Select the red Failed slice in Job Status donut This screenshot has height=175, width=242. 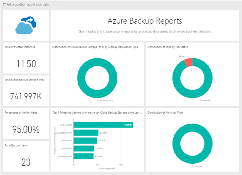[188, 62]
